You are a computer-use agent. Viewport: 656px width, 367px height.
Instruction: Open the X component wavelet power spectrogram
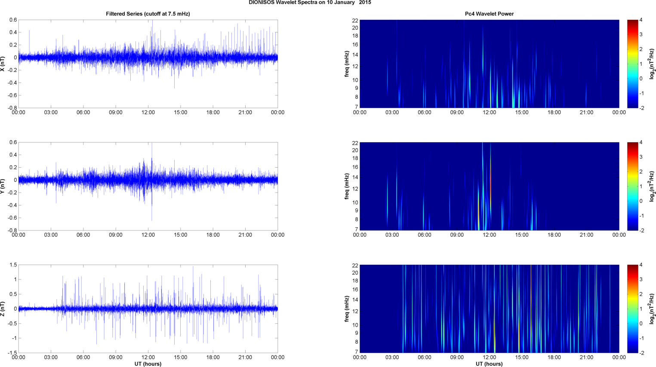pos(489,64)
